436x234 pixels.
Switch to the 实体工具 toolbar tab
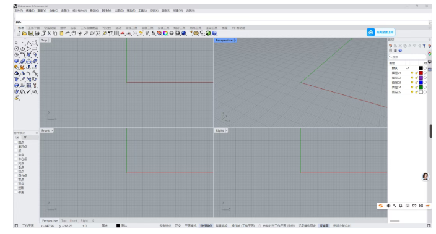[x=163, y=28]
